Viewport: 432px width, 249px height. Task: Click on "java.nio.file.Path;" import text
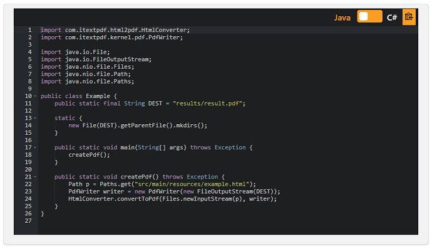pos(98,74)
